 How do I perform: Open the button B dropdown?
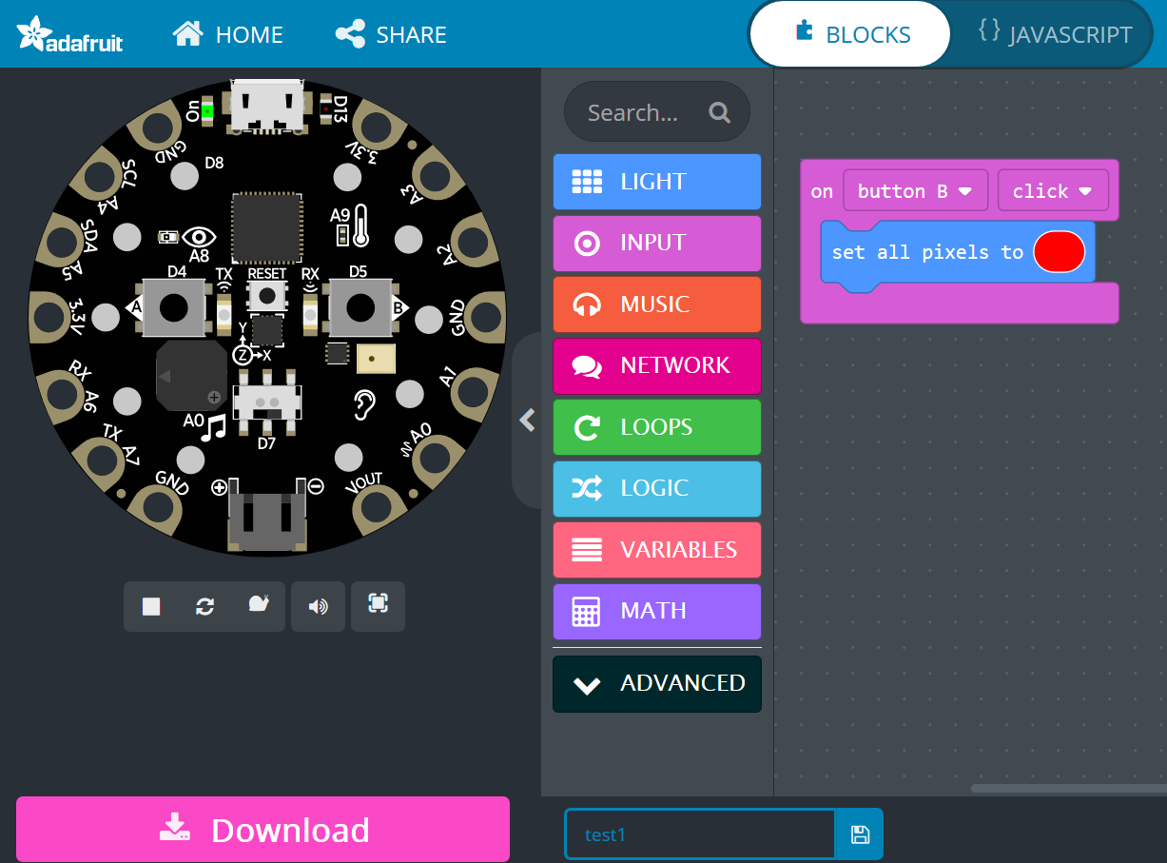(915, 191)
